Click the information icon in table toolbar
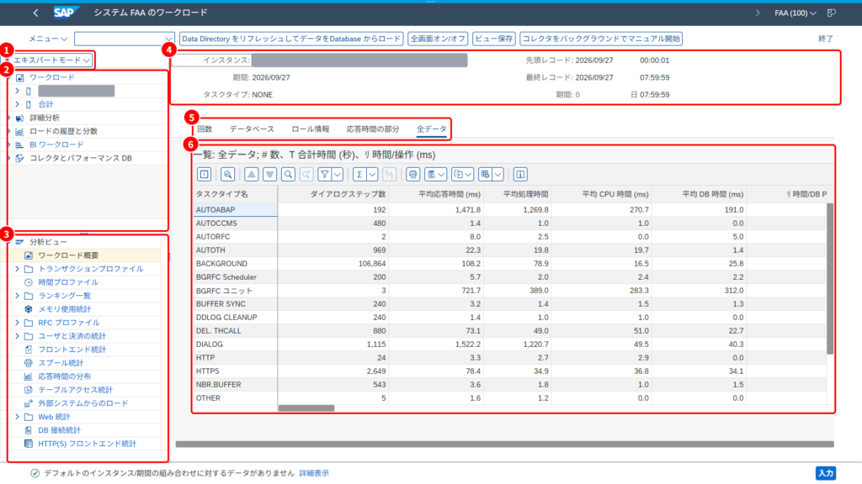 tap(520, 175)
